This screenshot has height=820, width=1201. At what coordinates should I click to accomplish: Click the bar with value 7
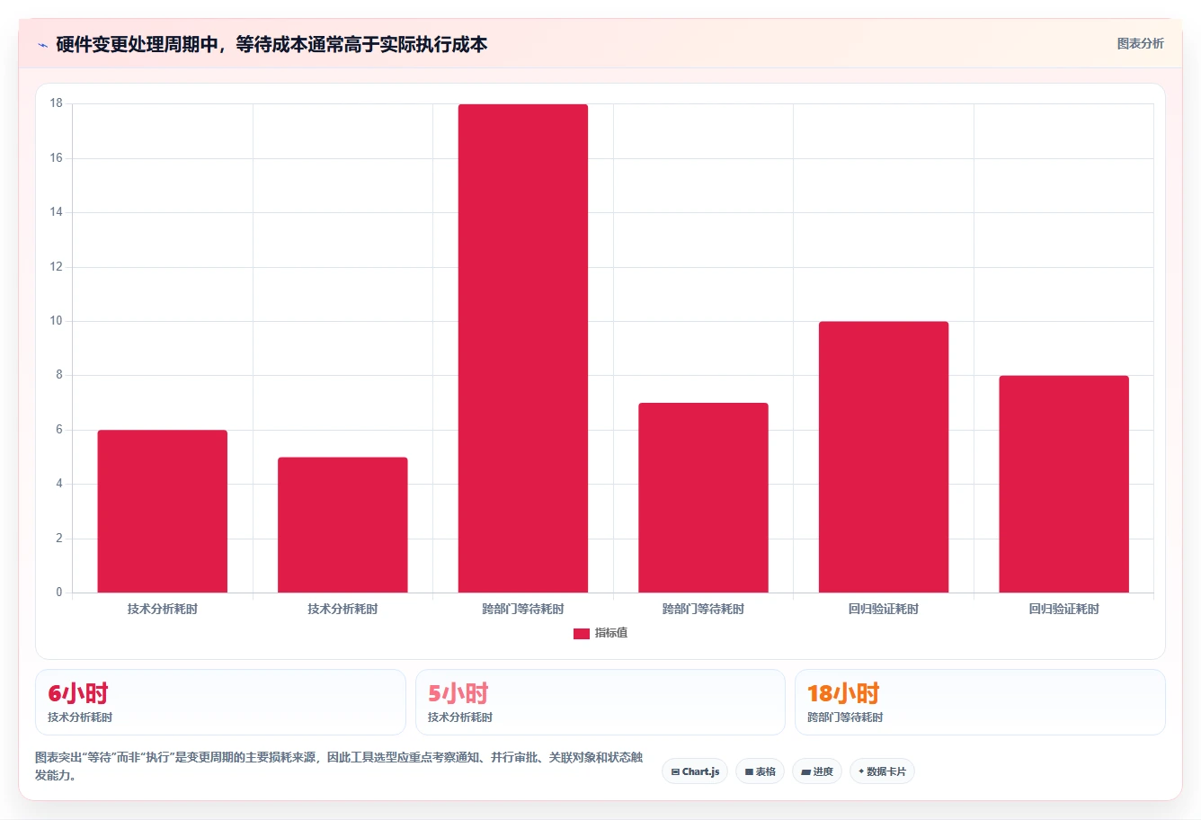tap(703, 497)
